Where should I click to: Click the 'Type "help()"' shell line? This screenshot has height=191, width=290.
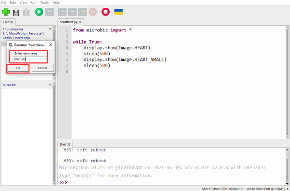coord(106,176)
